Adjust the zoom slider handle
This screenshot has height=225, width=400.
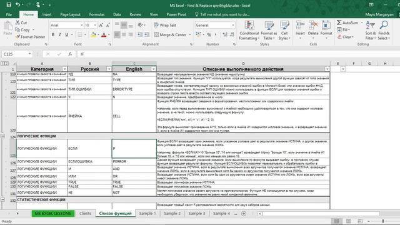click(x=383, y=221)
